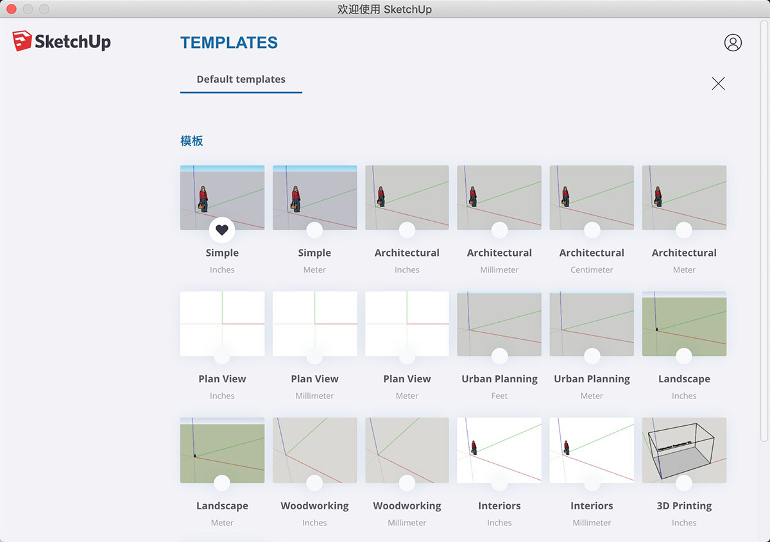Image resolution: width=770 pixels, height=542 pixels.
Task: Choose the Urban Planning Feet template thumbnail
Action: 499,323
